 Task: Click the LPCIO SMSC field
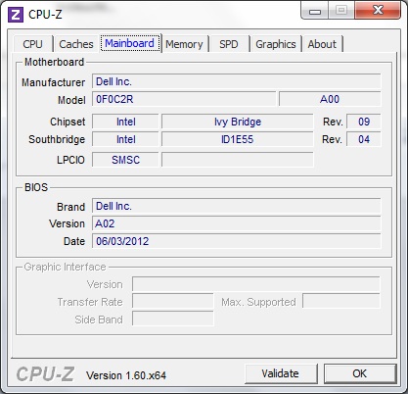click(x=125, y=160)
